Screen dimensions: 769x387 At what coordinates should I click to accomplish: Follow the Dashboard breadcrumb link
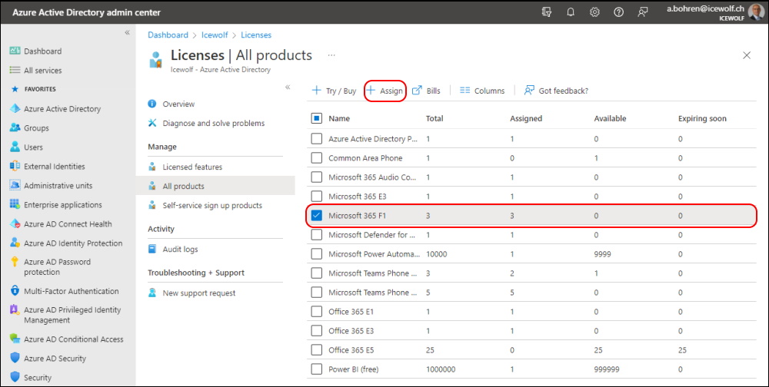pos(168,35)
